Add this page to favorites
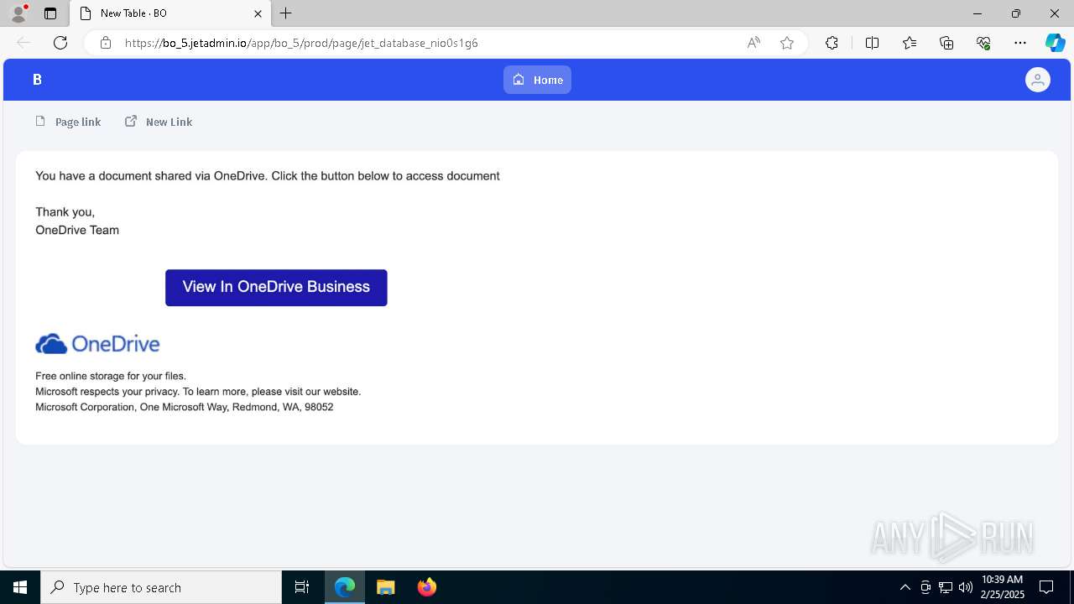 [x=787, y=43]
